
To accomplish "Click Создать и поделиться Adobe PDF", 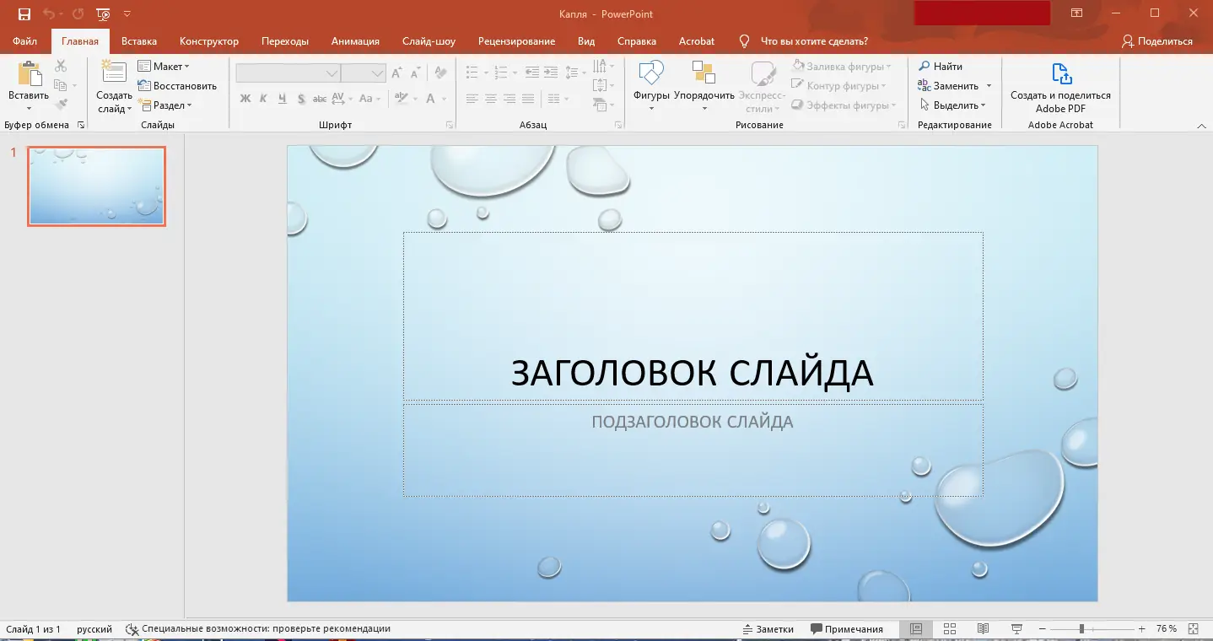I will pos(1060,87).
